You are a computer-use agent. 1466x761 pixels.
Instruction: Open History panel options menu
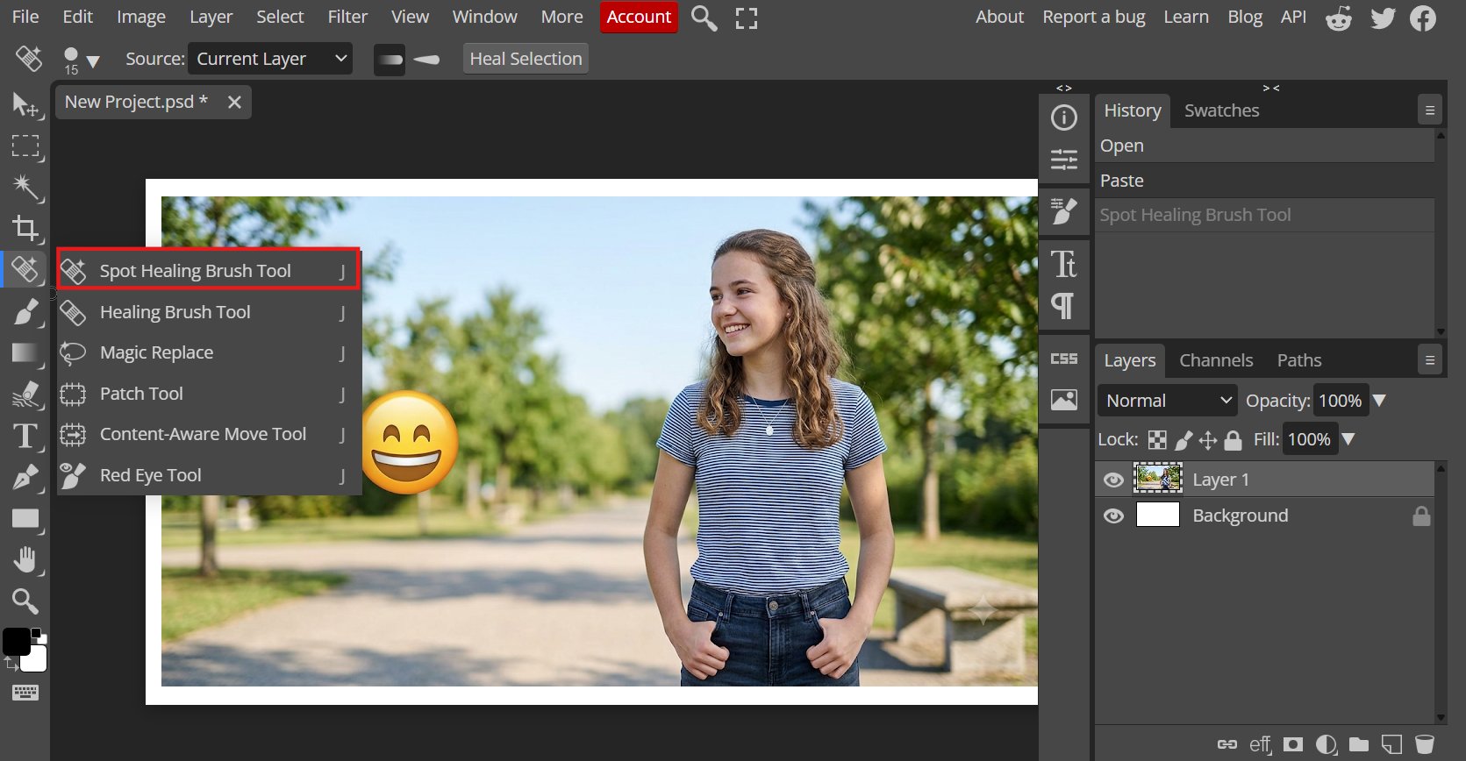pyautogui.click(x=1430, y=110)
